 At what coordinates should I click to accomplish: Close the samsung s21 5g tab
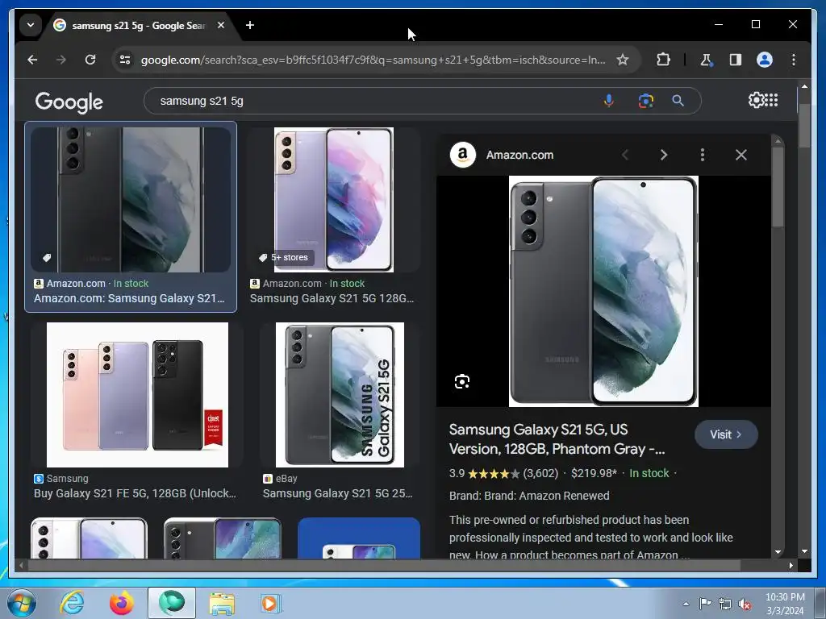[x=221, y=25]
